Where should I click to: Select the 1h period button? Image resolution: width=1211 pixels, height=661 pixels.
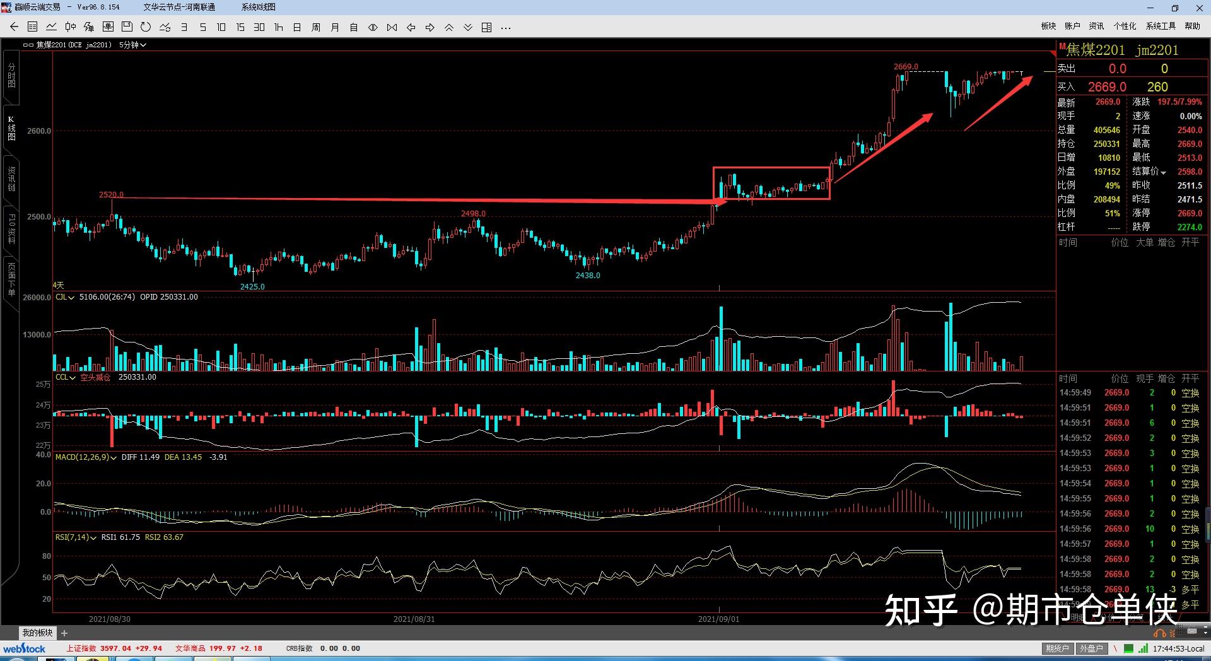pos(278,27)
